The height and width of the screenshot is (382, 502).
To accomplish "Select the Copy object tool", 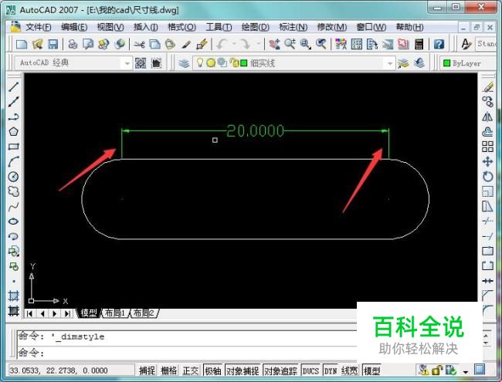I will [x=488, y=102].
